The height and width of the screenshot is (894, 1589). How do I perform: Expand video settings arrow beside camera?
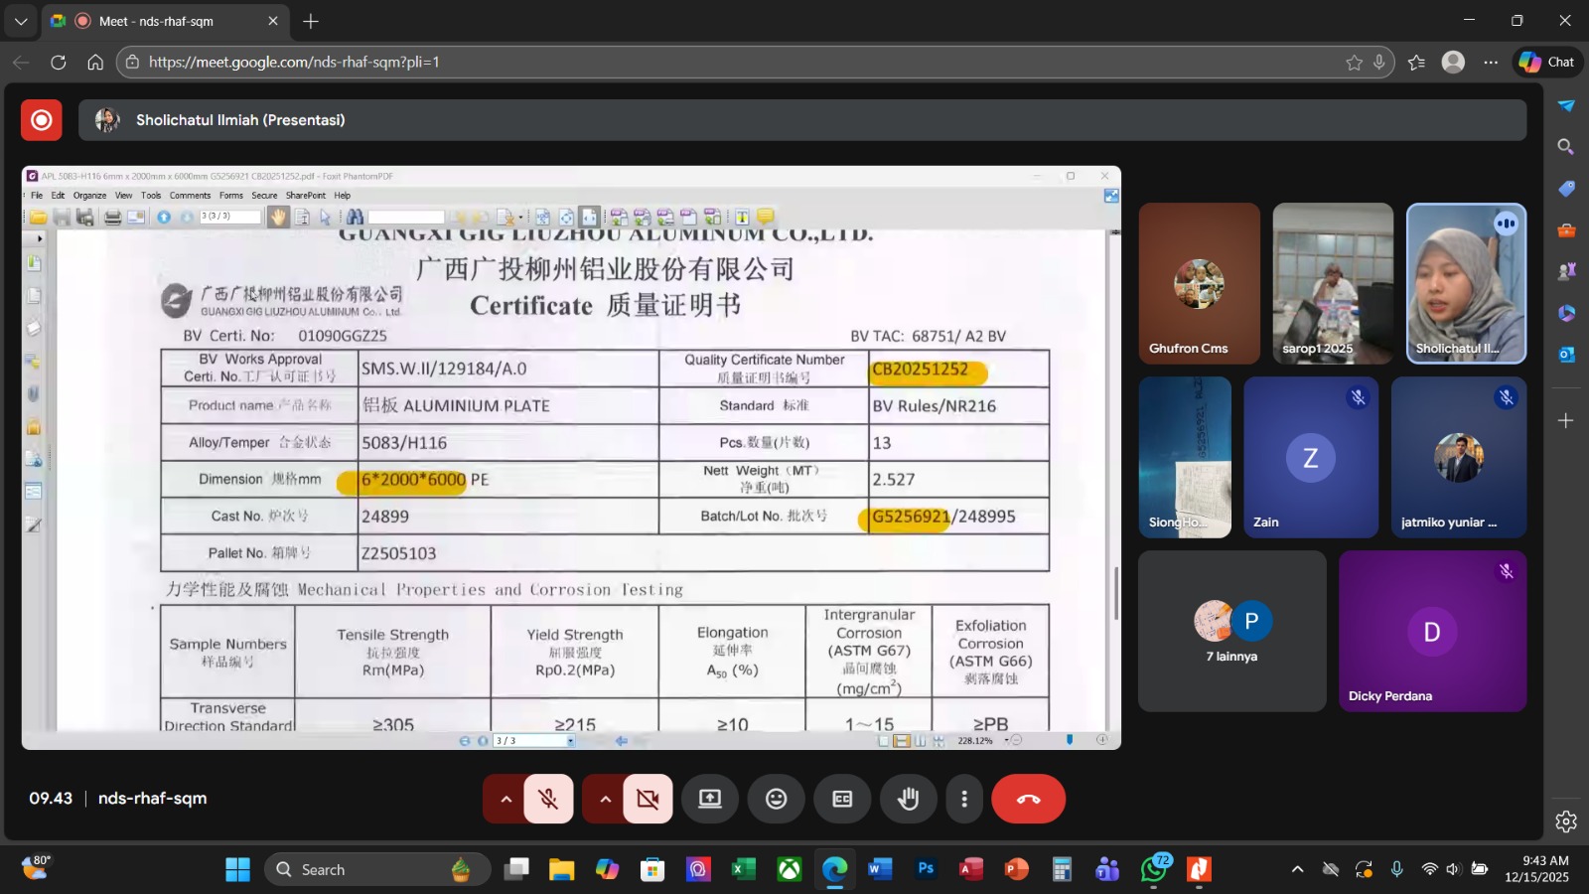pos(605,799)
